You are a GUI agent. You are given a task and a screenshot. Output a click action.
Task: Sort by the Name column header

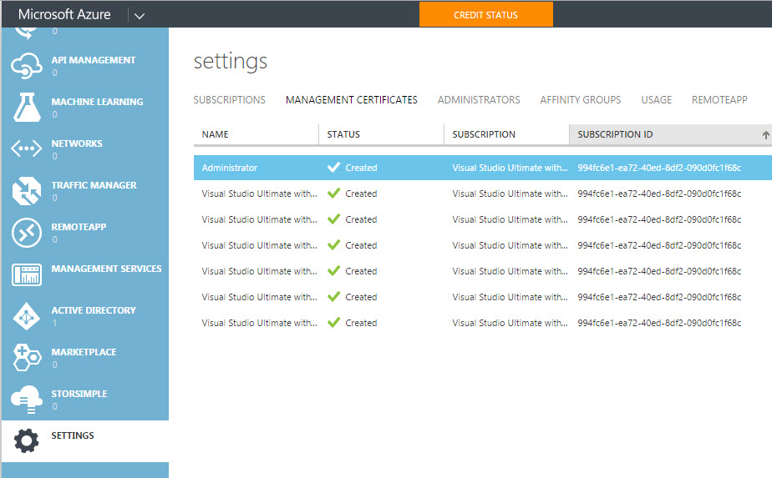coord(216,134)
